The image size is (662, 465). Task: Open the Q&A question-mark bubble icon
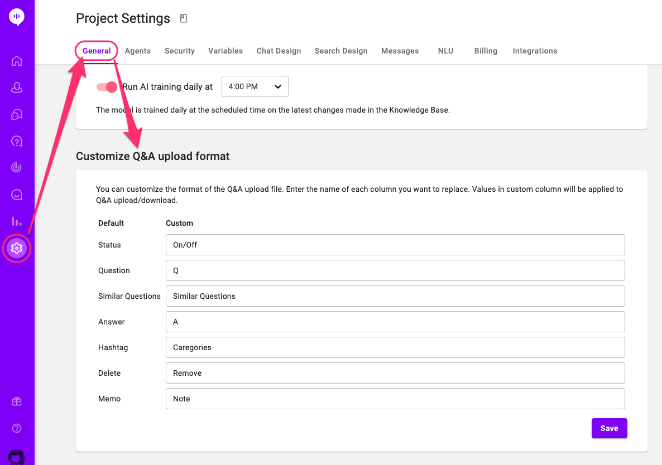(16, 141)
